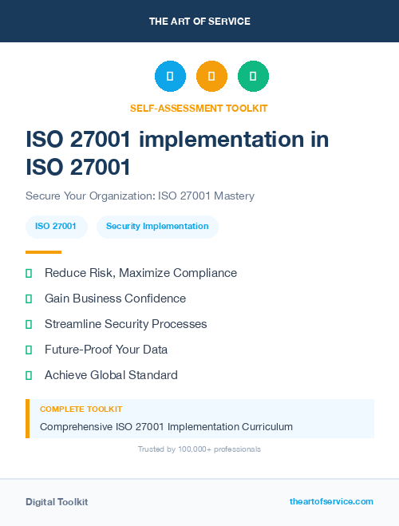Click the orange circle icon
This screenshot has height=526, width=399.
[211, 76]
